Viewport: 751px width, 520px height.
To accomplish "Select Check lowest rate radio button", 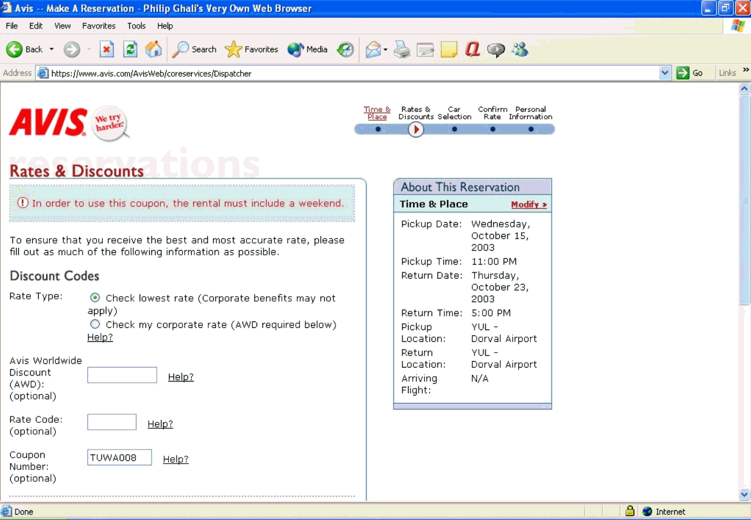I will point(95,297).
